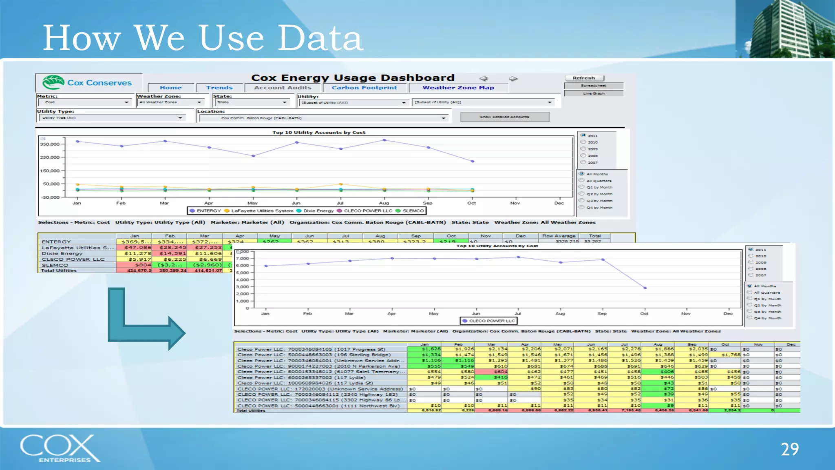This screenshot has height=470, width=835.
Task: Click Show Detailed Accounts button
Action: coord(505,117)
